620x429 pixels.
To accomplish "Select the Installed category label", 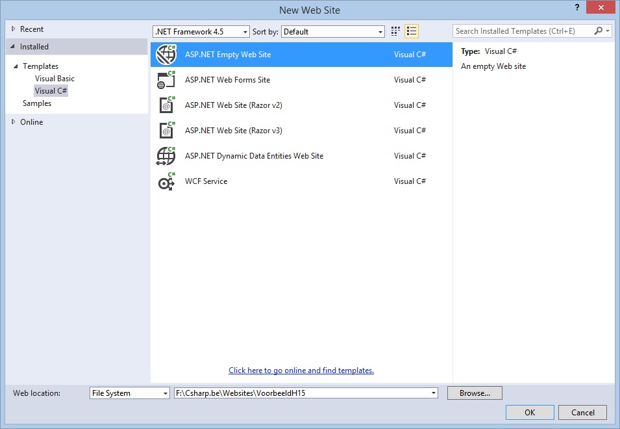I will [x=34, y=47].
